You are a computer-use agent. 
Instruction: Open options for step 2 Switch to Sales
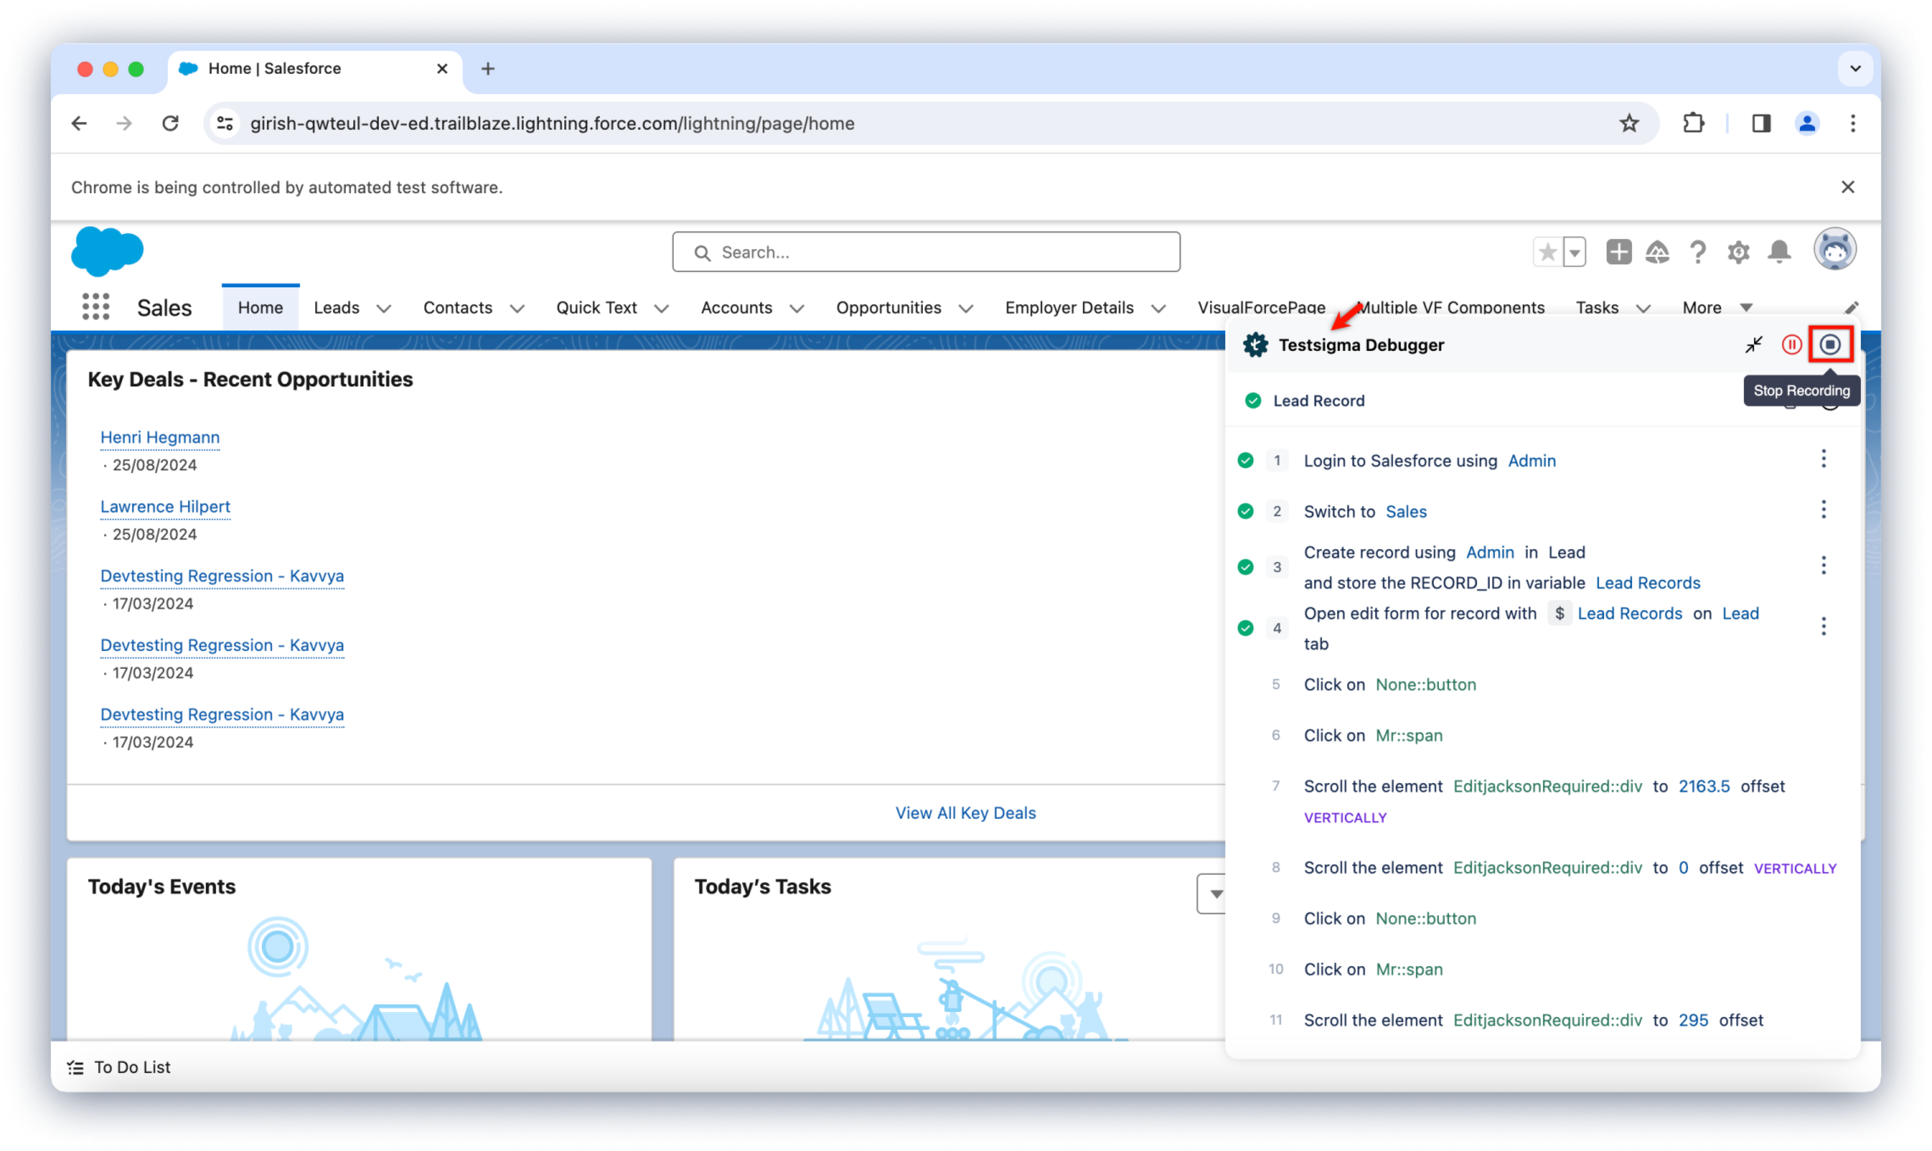point(1824,509)
